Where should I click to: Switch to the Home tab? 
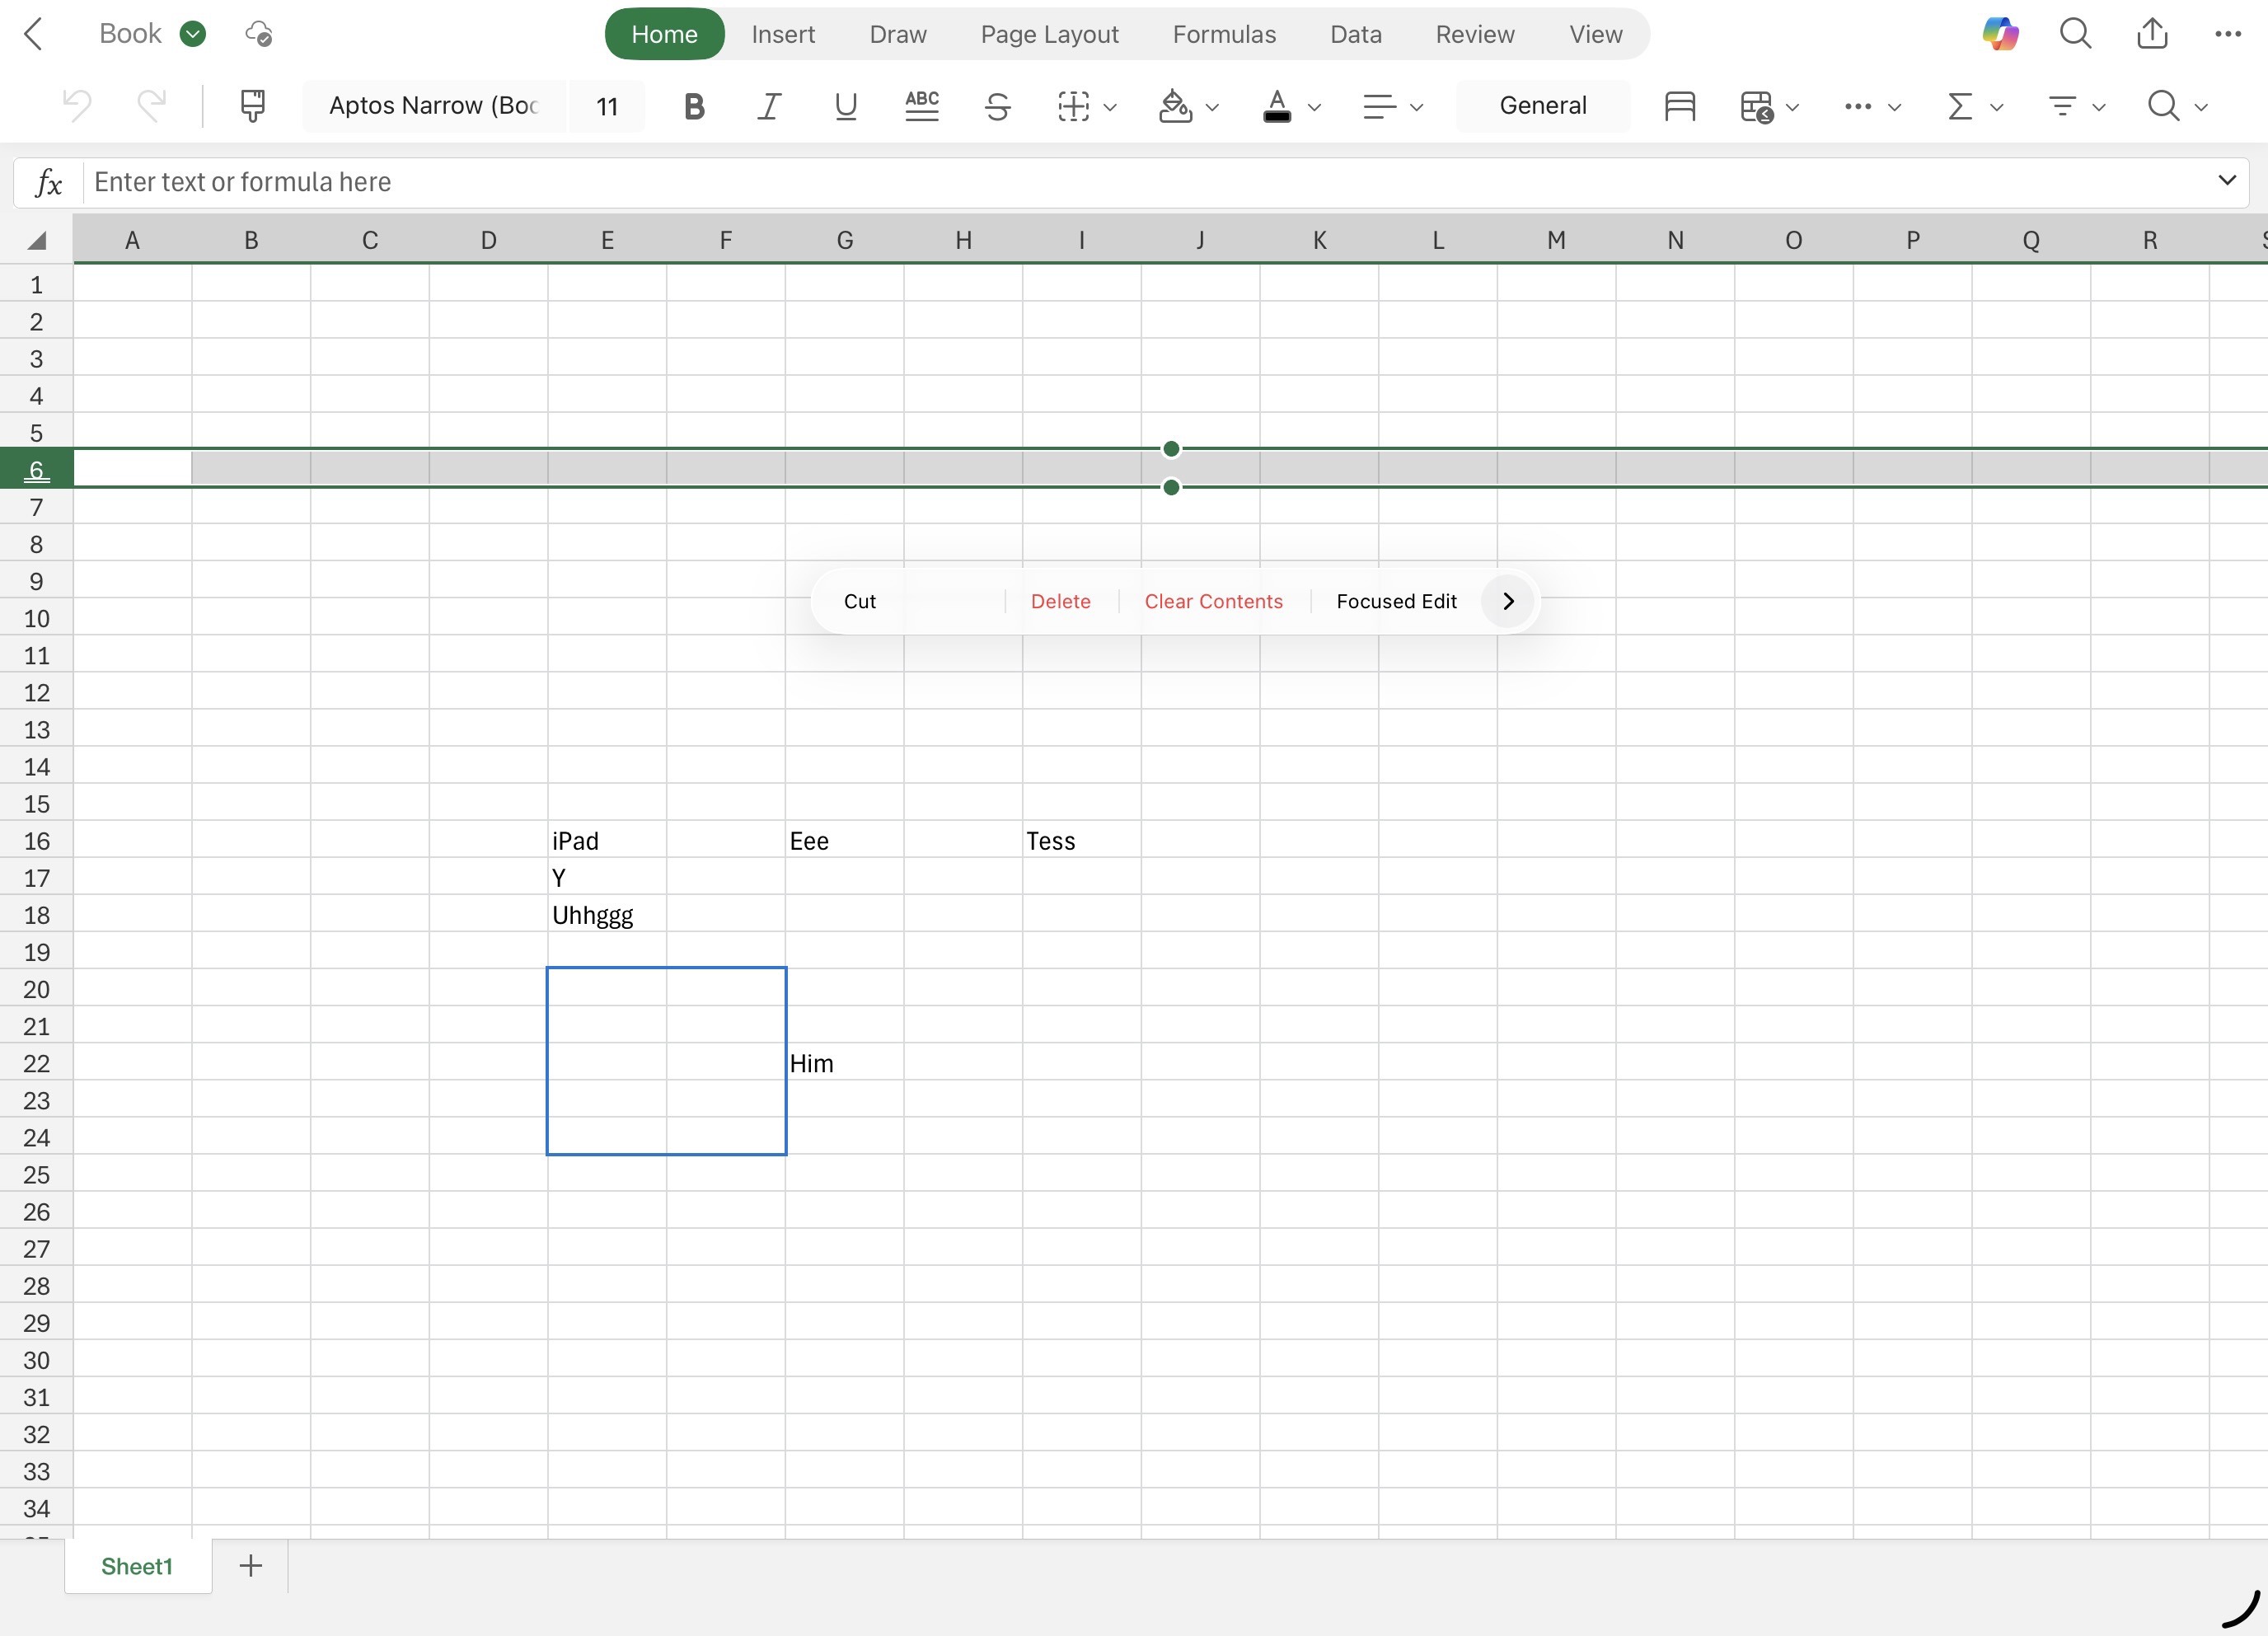[664, 34]
